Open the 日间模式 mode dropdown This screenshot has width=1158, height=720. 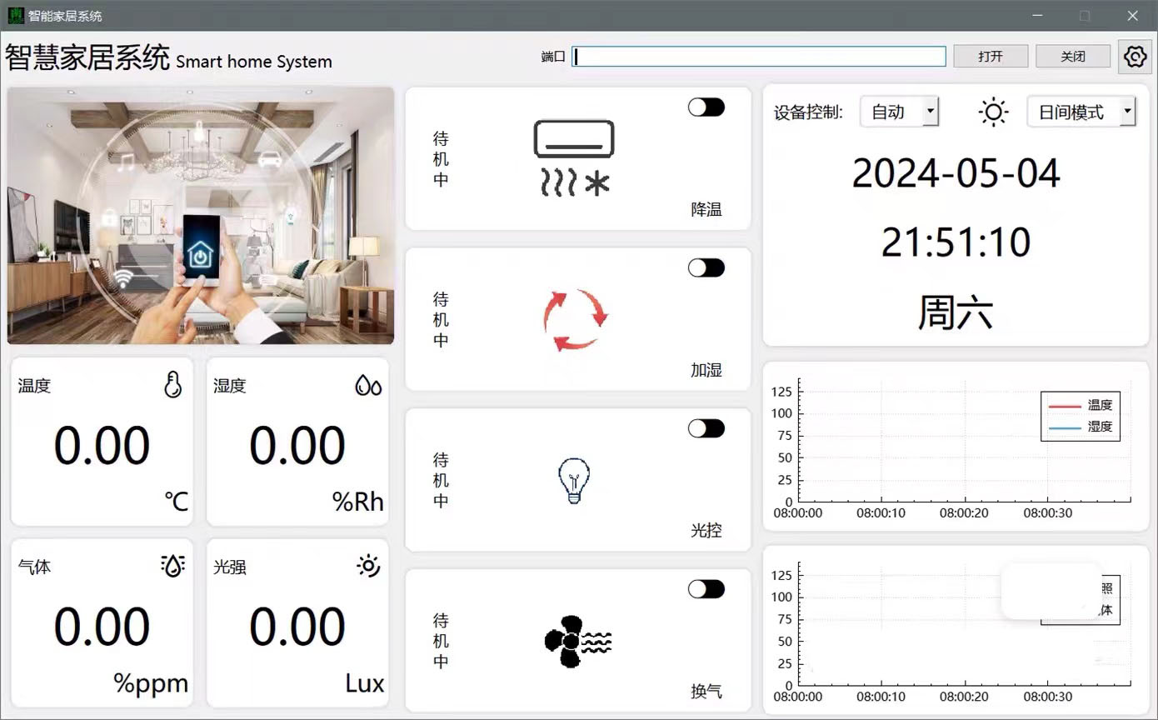[1081, 112]
